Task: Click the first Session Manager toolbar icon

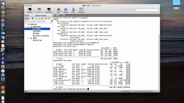Action: click(x=26, y=18)
